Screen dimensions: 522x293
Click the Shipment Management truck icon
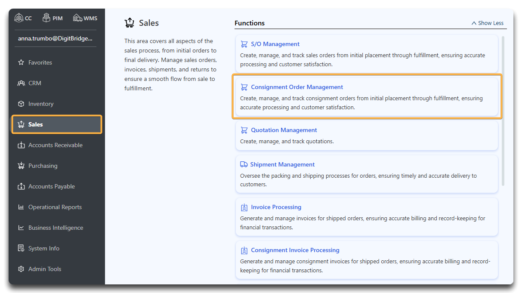(244, 164)
